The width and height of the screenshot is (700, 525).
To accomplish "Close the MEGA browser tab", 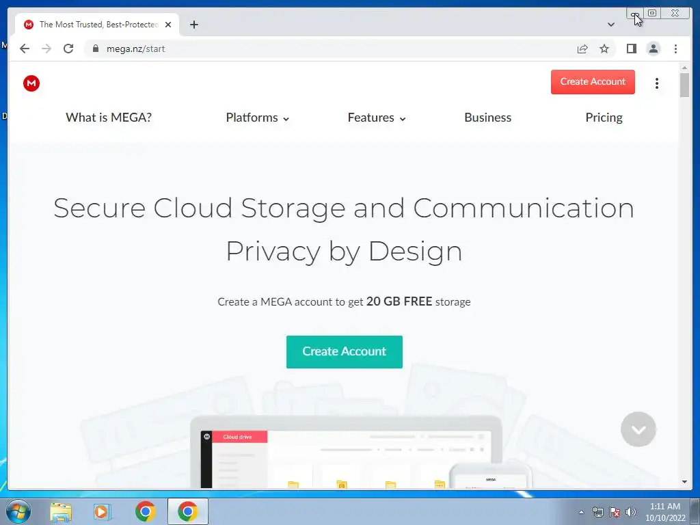I will 168,25.
